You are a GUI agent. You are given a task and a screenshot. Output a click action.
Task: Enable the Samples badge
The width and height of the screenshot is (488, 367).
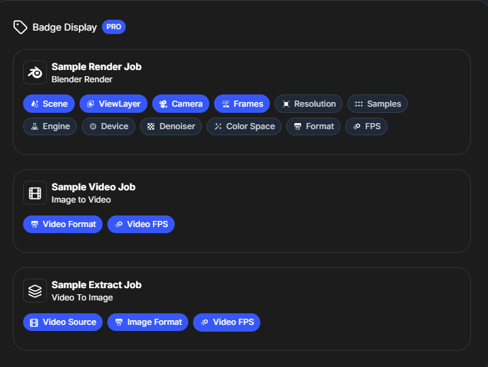pos(377,104)
